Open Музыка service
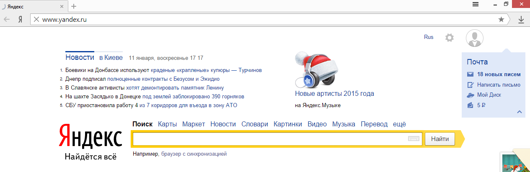Viewport: 530px width, 172px height. tap(344, 124)
